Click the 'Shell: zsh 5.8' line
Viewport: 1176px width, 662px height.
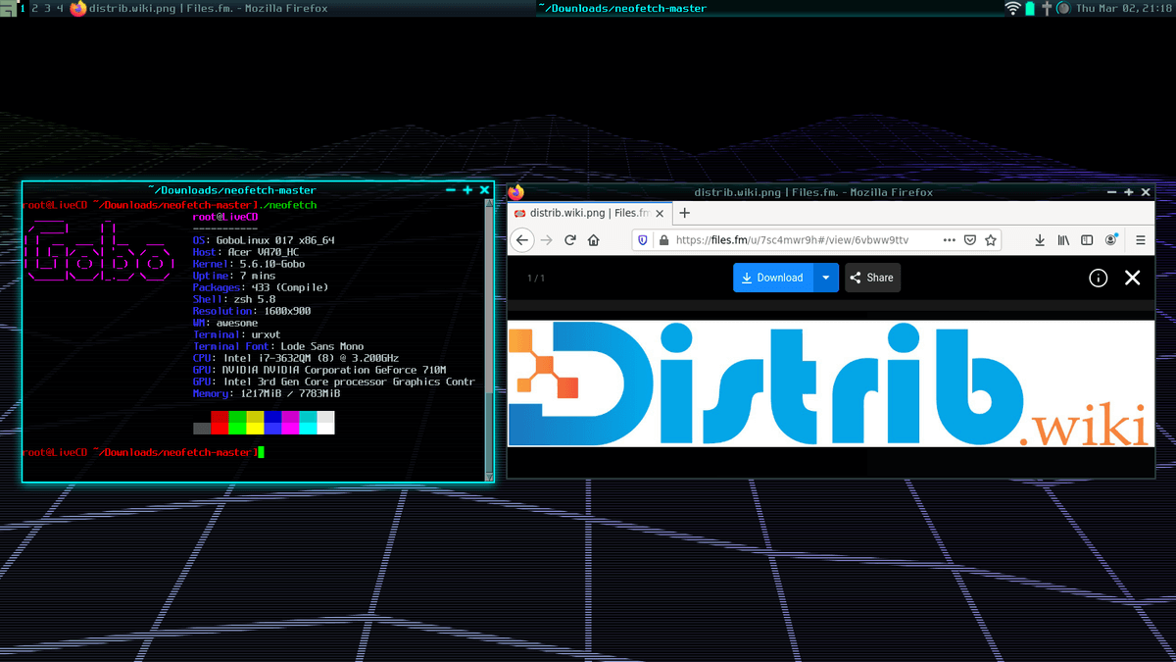click(x=234, y=299)
